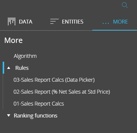
Task: Click the DATA grid icon
Action: pos(12,21)
